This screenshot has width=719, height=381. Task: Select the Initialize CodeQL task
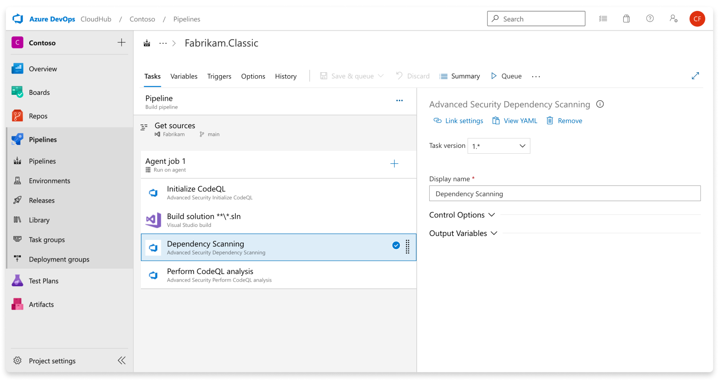coord(278,193)
